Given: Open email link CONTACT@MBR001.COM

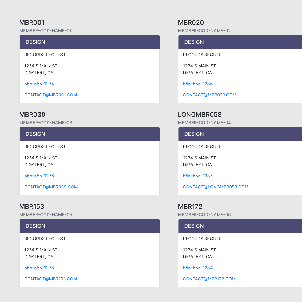Looking at the screenshot, I should click(x=51, y=95).
